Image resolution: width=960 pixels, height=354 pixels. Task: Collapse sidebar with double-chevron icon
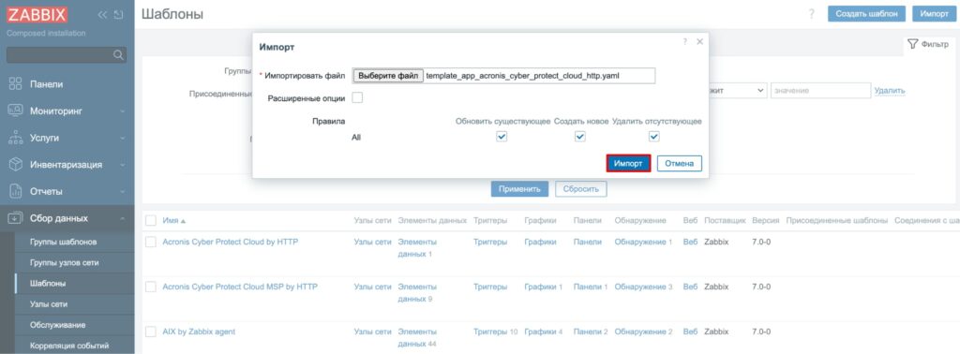coord(103,15)
